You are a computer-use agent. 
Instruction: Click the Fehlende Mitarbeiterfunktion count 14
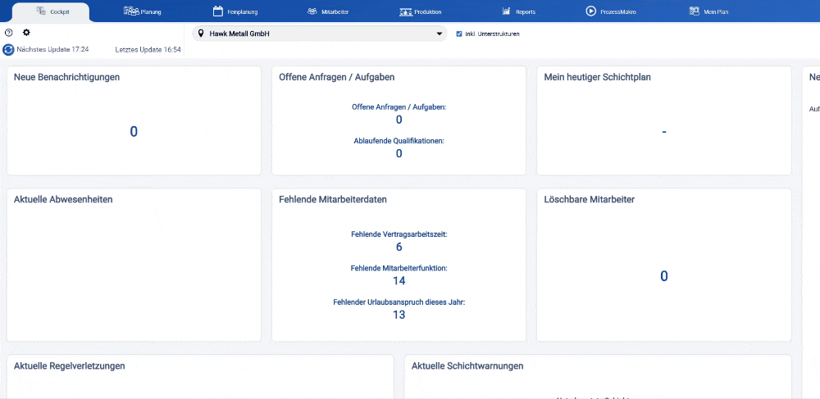click(399, 280)
